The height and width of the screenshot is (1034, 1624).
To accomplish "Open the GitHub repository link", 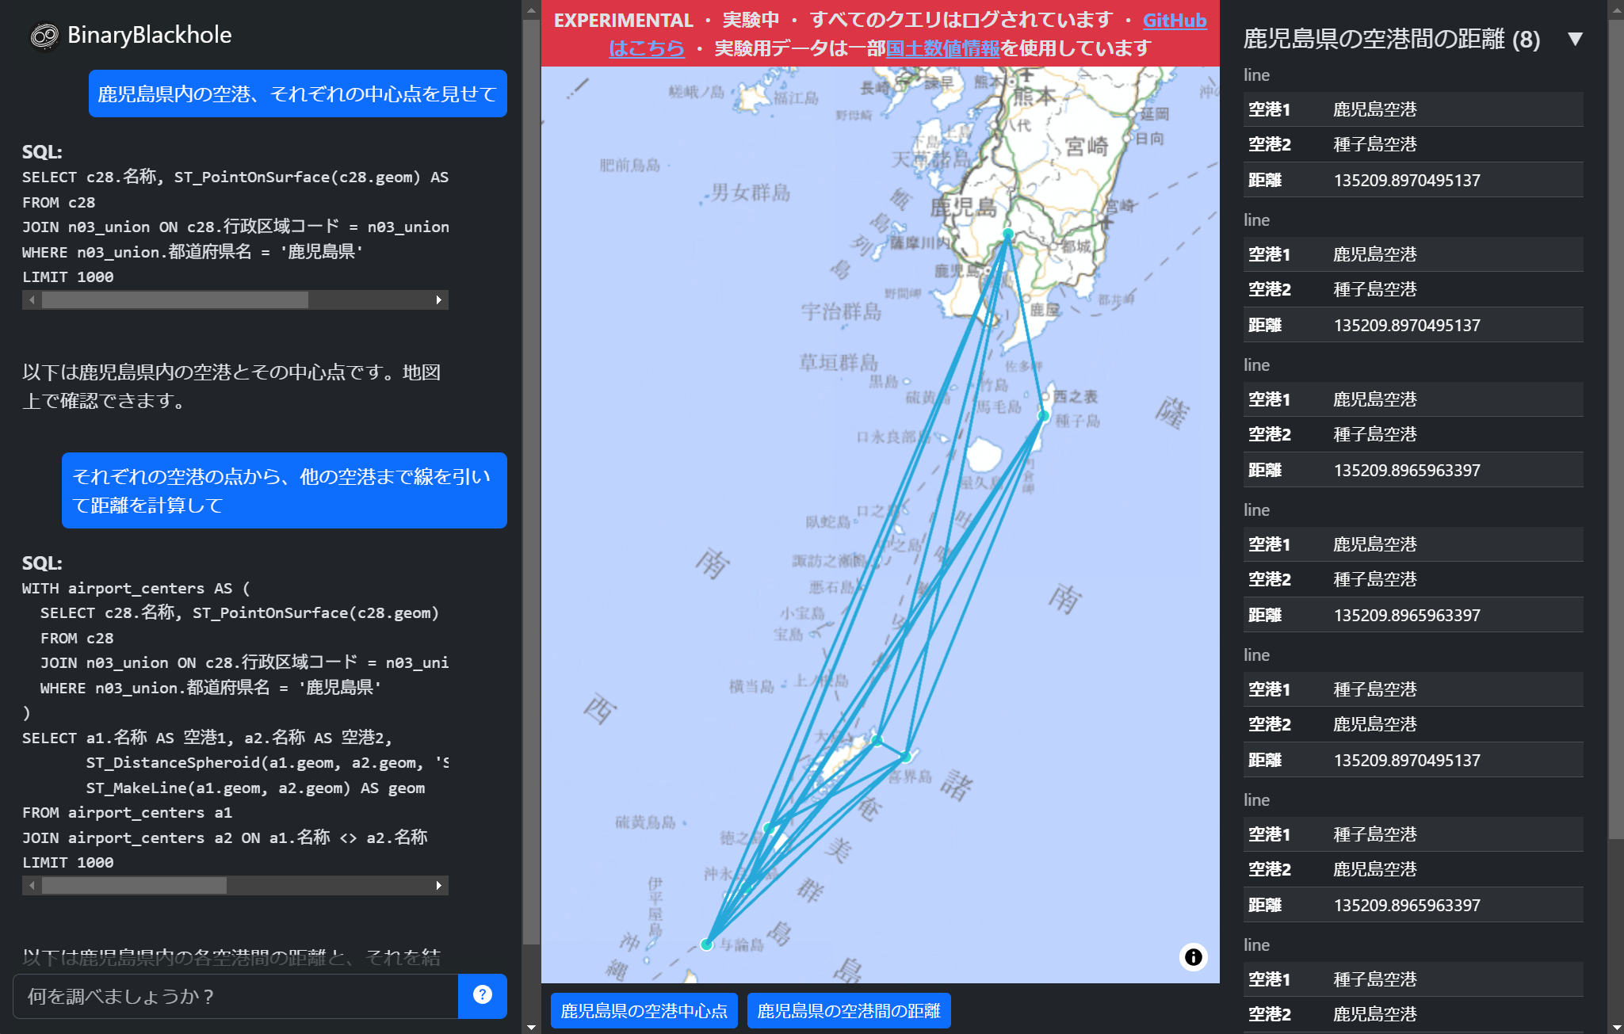I will 1175,21.
